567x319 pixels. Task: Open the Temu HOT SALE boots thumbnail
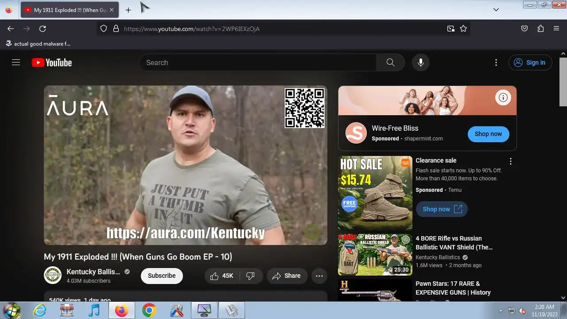[x=375, y=193]
